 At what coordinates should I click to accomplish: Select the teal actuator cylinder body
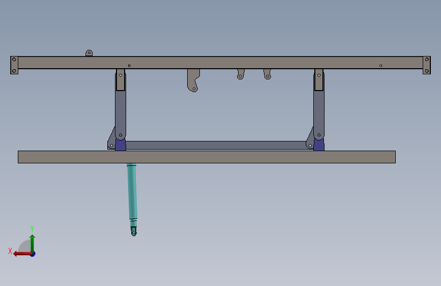[132, 191]
